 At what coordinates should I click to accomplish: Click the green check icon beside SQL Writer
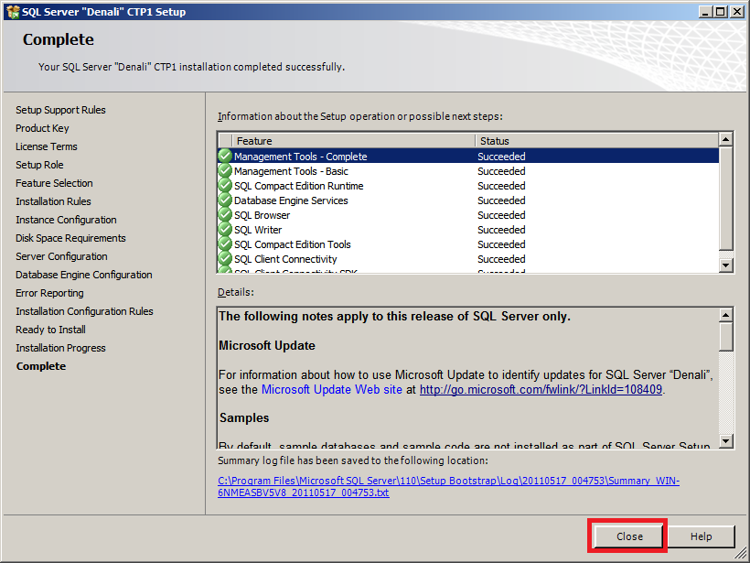[225, 230]
